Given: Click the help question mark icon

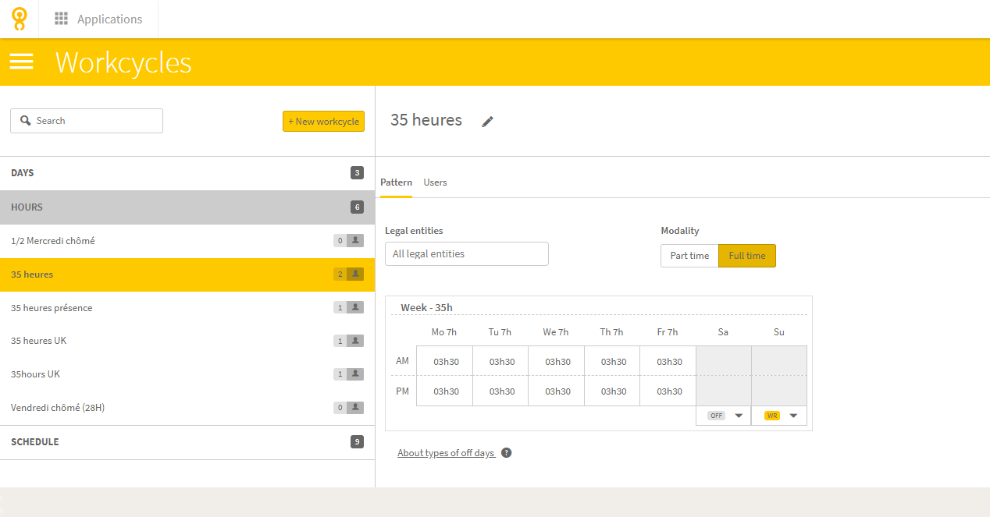Looking at the screenshot, I should [x=506, y=453].
